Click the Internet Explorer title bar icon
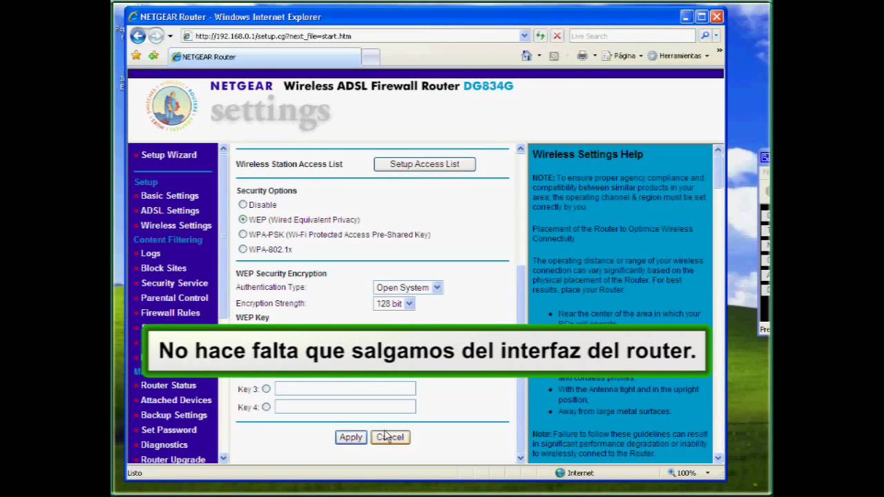 pos(133,17)
